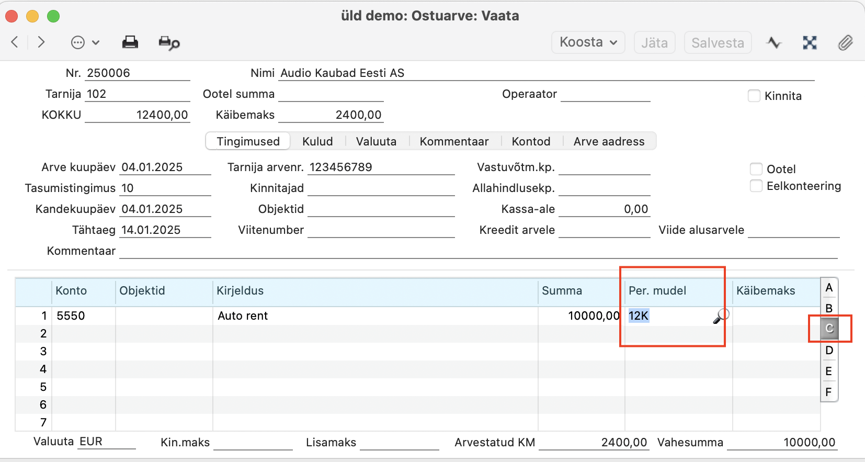Go to the next record arrow

[41, 42]
